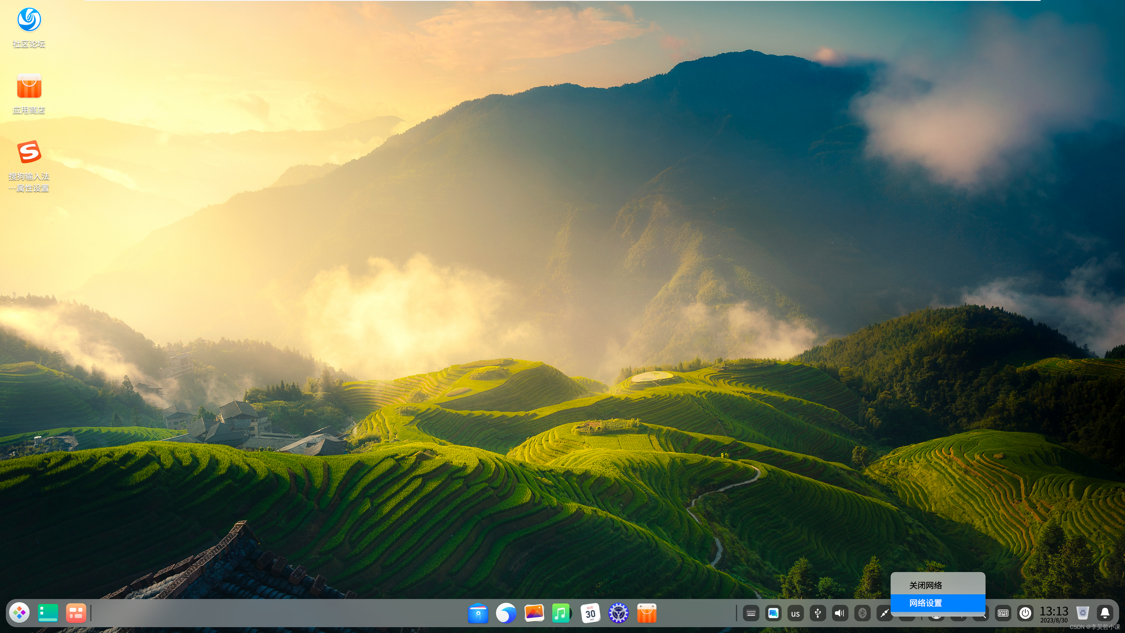Launch the browser from the dock

[506, 613]
